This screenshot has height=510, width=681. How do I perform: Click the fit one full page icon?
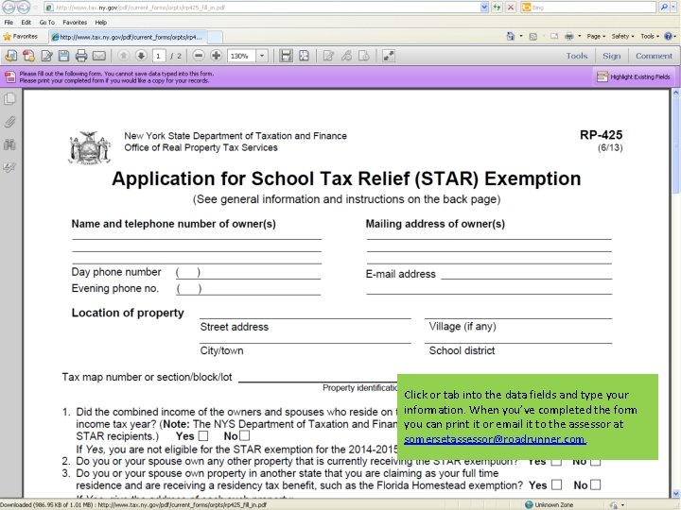click(304, 56)
